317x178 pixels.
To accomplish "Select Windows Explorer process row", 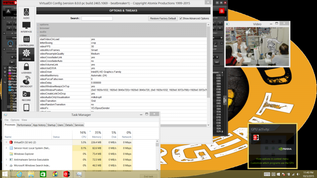I will [68, 154].
